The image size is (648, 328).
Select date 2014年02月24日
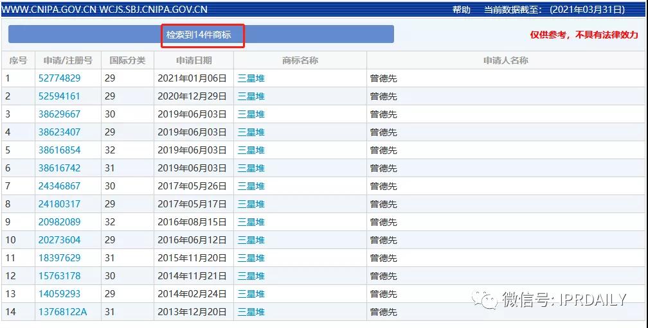coord(192,294)
